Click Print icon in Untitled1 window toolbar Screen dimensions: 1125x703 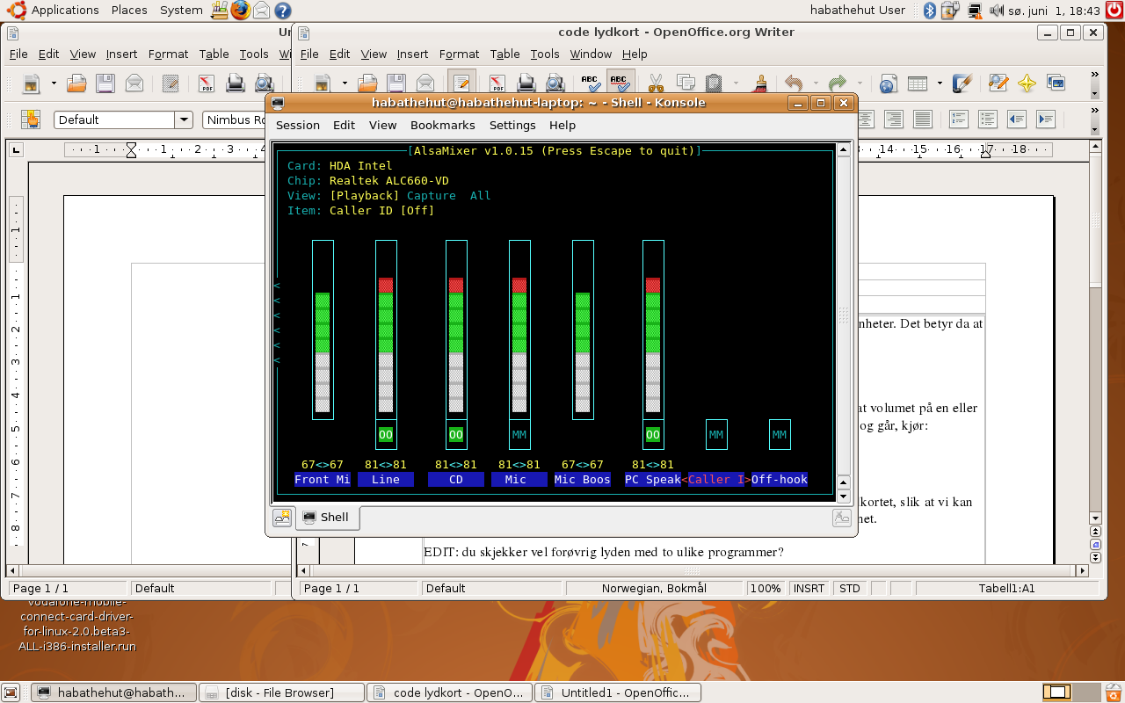coord(235,83)
